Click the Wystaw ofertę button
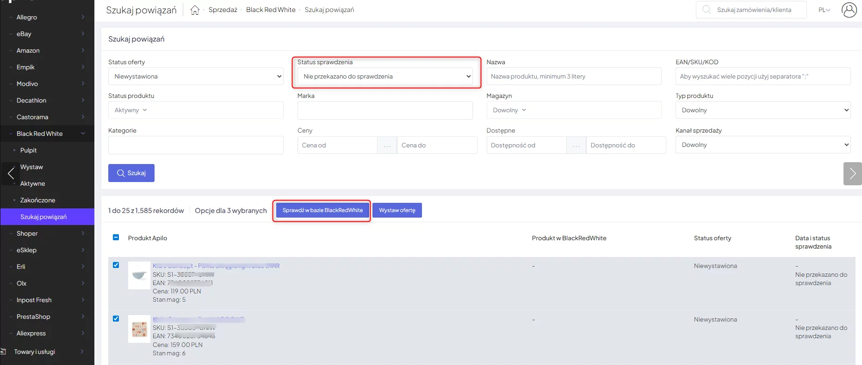This screenshot has width=862, height=365. [x=397, y=210]
